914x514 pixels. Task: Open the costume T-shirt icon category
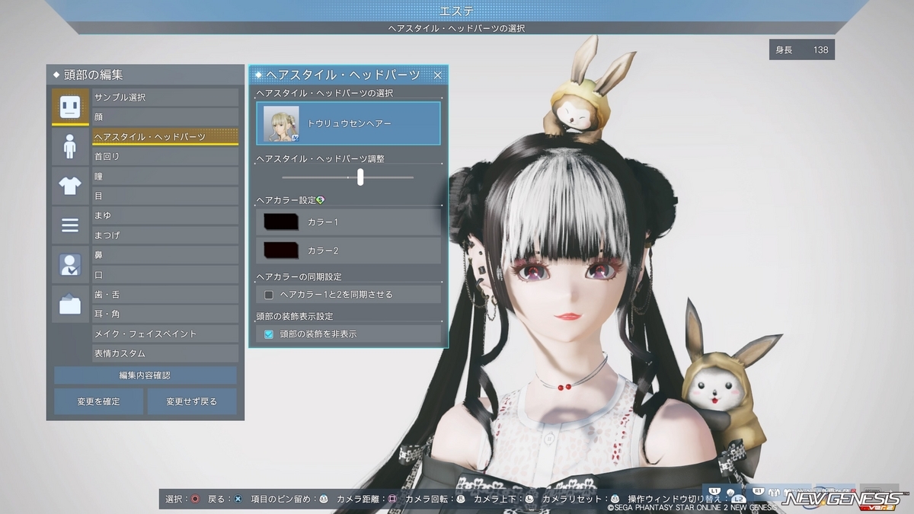[x=70, y=185]
